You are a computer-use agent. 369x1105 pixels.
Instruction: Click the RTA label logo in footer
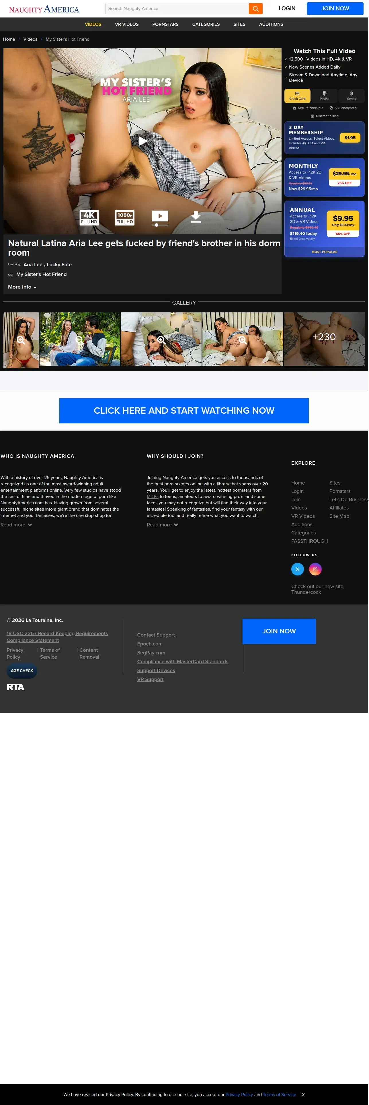[x=16, y=687]
